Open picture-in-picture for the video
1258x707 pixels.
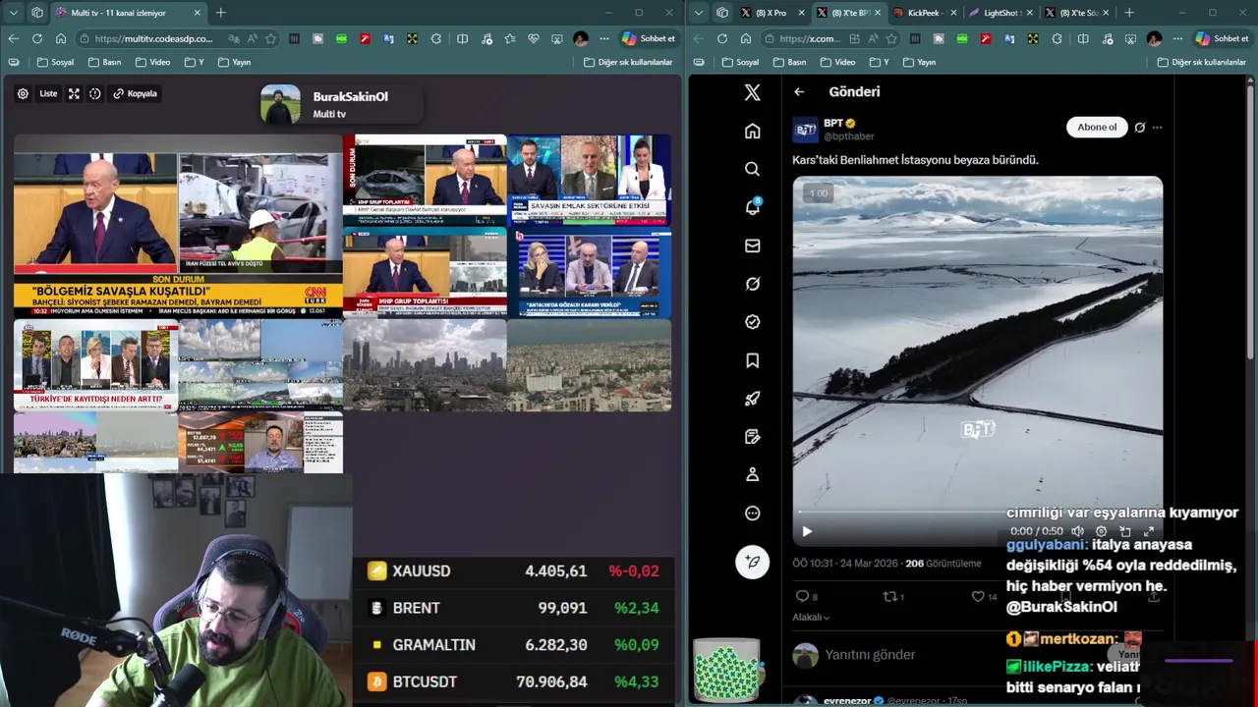point(1125,531)
